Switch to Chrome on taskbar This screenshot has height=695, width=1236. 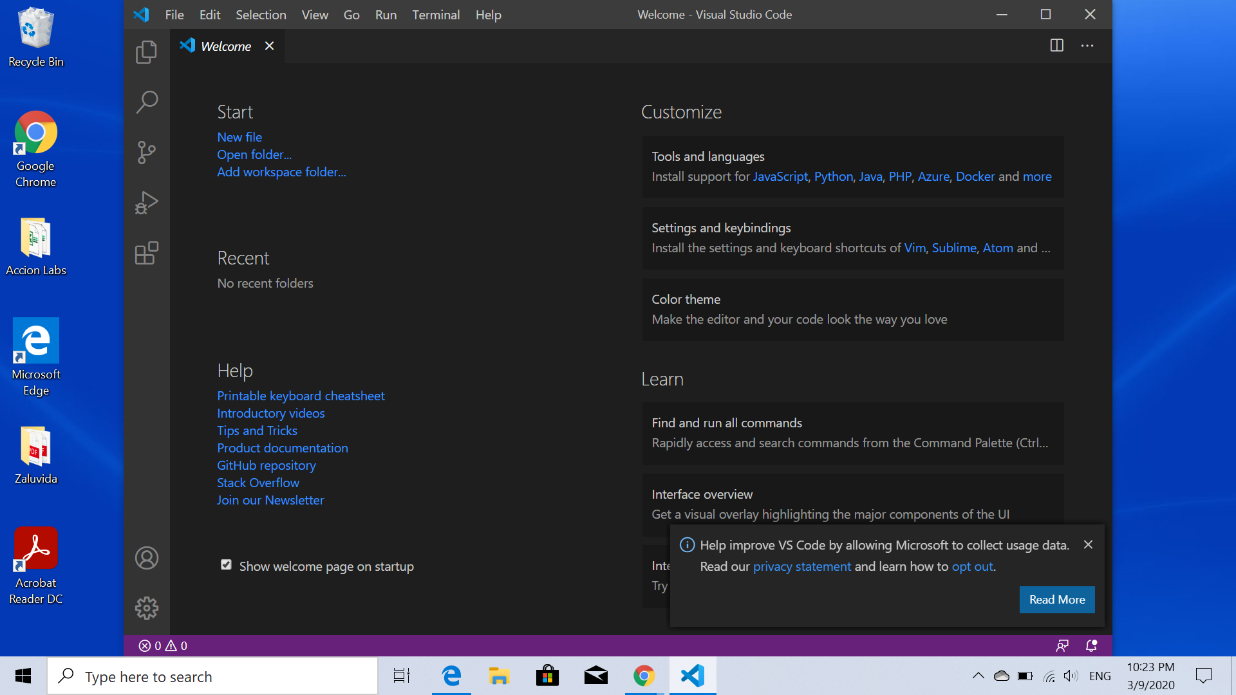(x=644, y=676)
